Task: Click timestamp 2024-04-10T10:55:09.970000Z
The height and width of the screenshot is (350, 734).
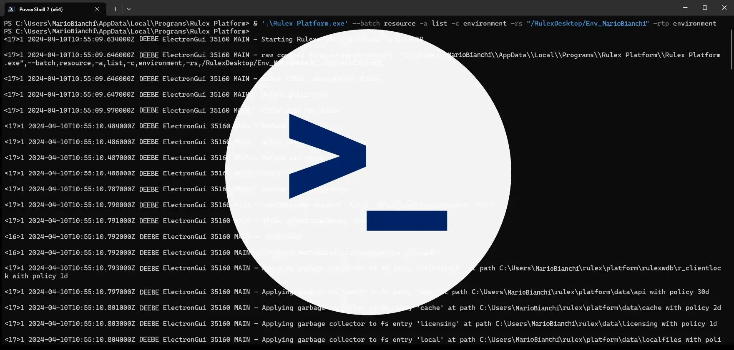Action: coord(81,110)
